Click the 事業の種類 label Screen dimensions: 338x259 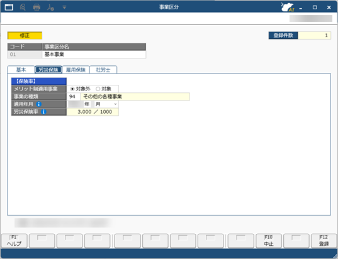39,96
